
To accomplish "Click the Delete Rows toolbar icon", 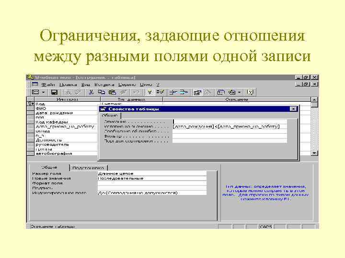I will (184, 92).
